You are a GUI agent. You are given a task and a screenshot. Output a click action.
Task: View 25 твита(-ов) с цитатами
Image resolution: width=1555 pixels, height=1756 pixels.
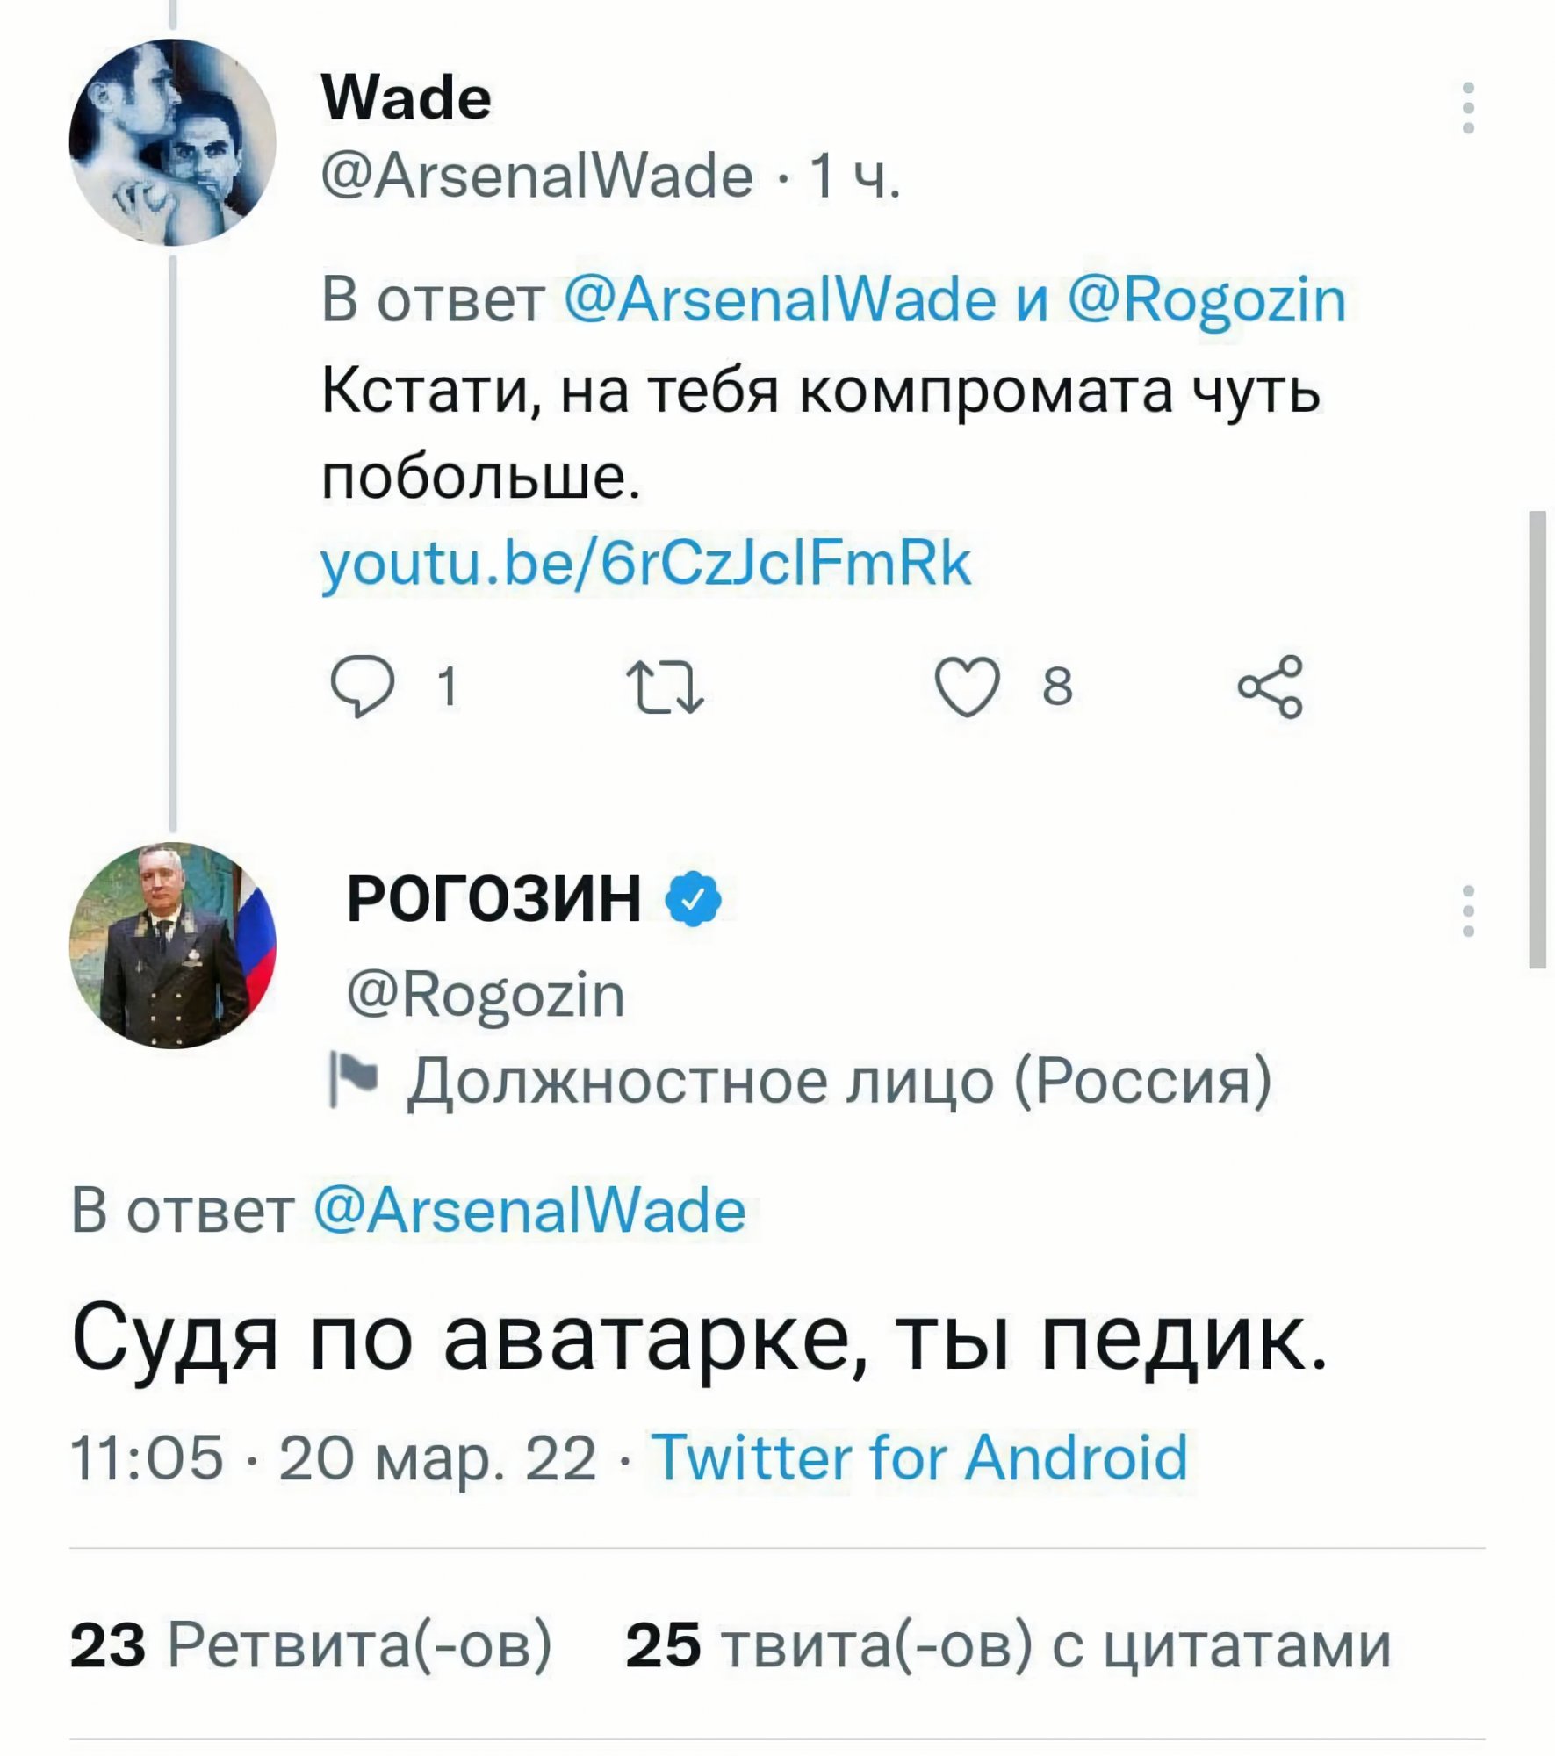(1008, 1644)
